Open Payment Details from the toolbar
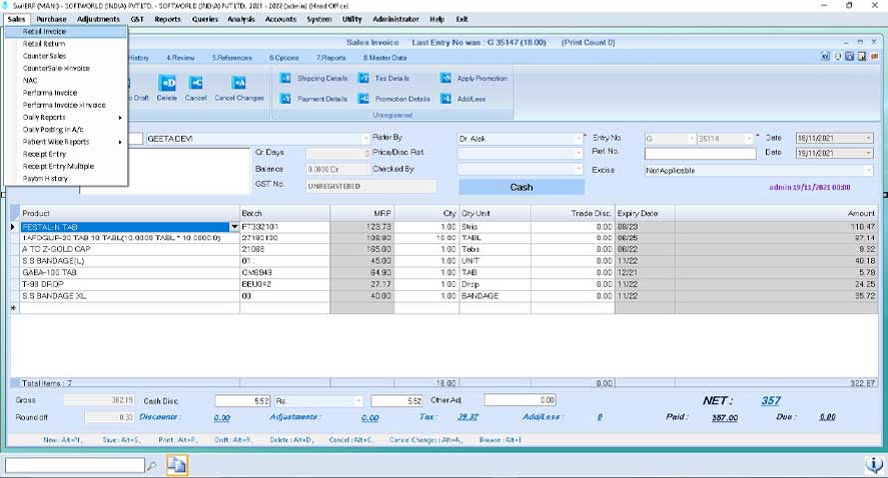 point(315,99)
